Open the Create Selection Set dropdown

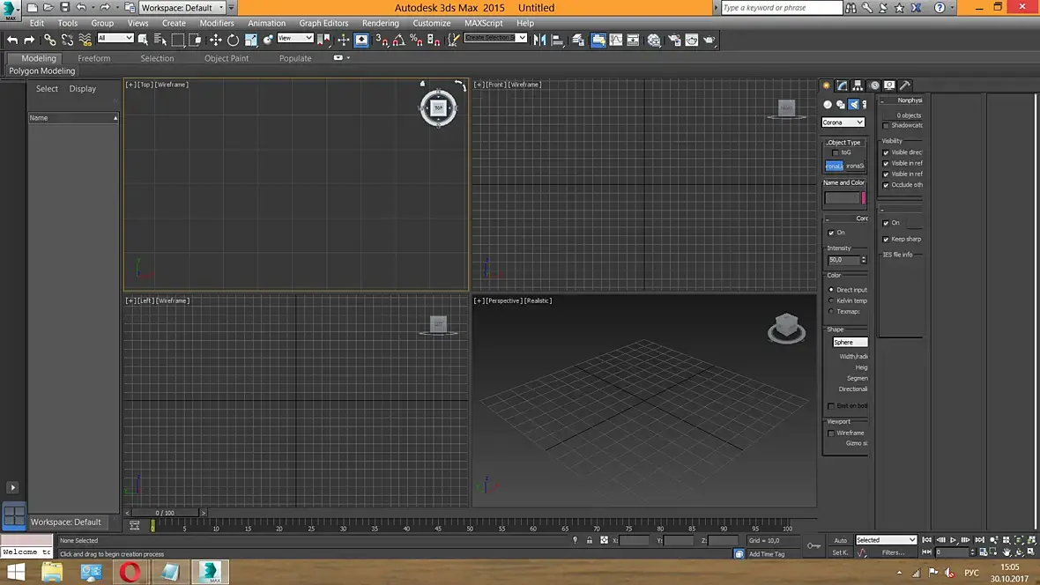(495, 38)
